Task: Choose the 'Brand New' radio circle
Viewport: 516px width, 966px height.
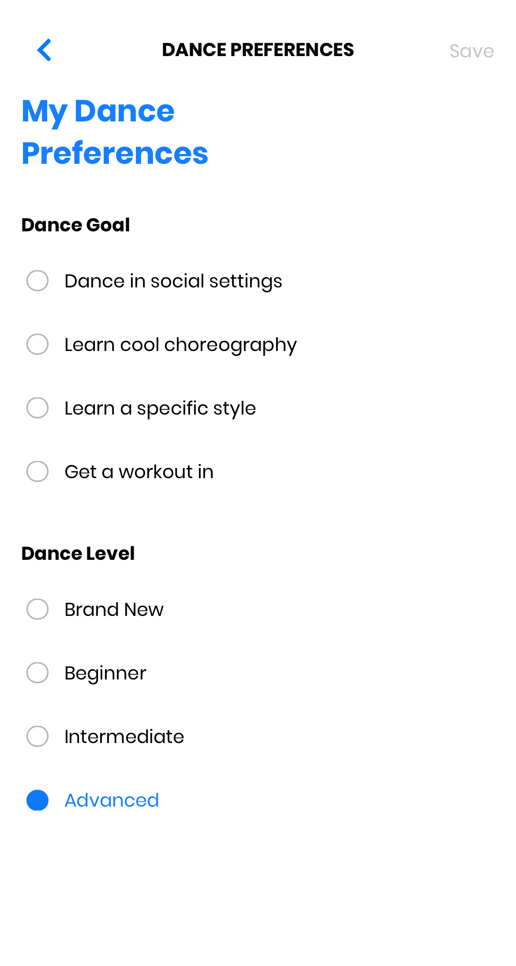Action: (37, 609)
